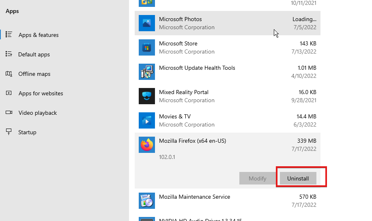Click the Offline maps map icon
This screenshot has height=221, width=372.
[9, 73]
